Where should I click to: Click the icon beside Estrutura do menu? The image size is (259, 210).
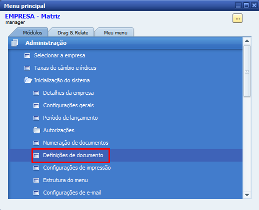[36, 180]
